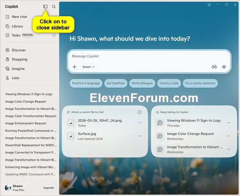
Task: Select the Eat healthier suggestion chip
Action: coord(116,83)
